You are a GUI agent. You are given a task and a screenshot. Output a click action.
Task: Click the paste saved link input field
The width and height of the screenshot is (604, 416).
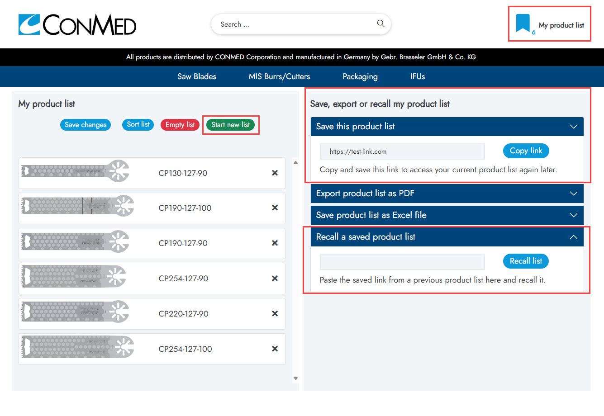(402, 261)
